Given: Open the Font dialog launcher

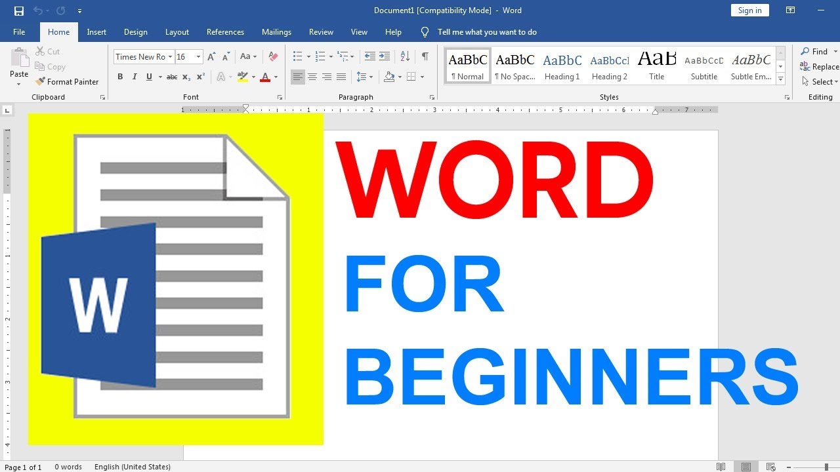Looking at the screenshot, I should point(280,97).
